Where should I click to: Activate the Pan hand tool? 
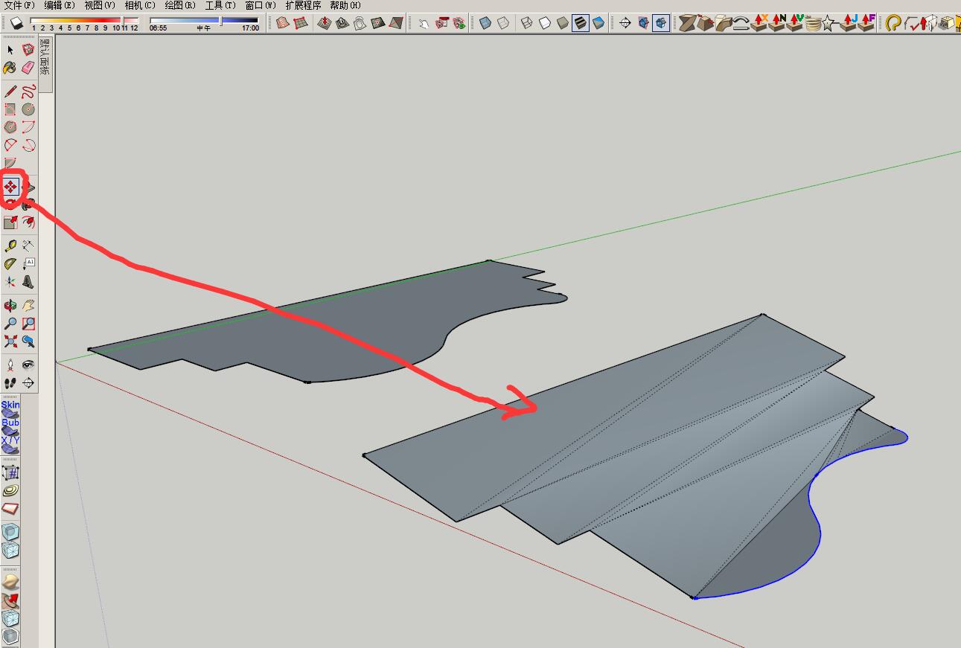[28, 306]
